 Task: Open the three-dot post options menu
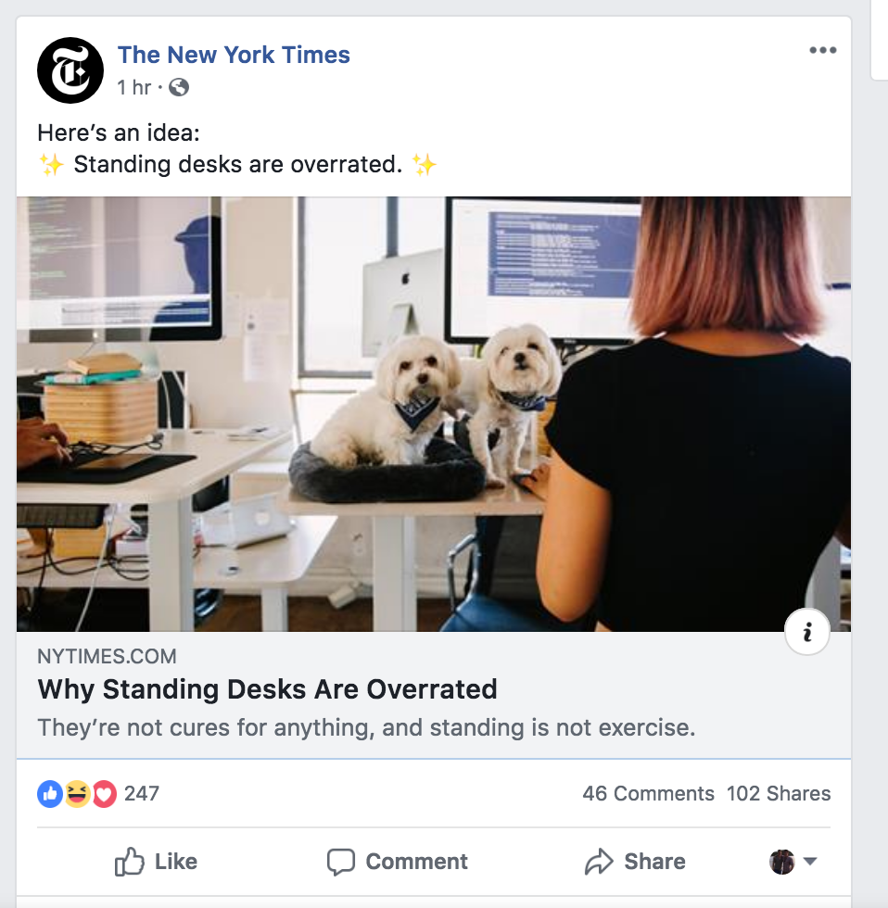[x=822, y=50]
